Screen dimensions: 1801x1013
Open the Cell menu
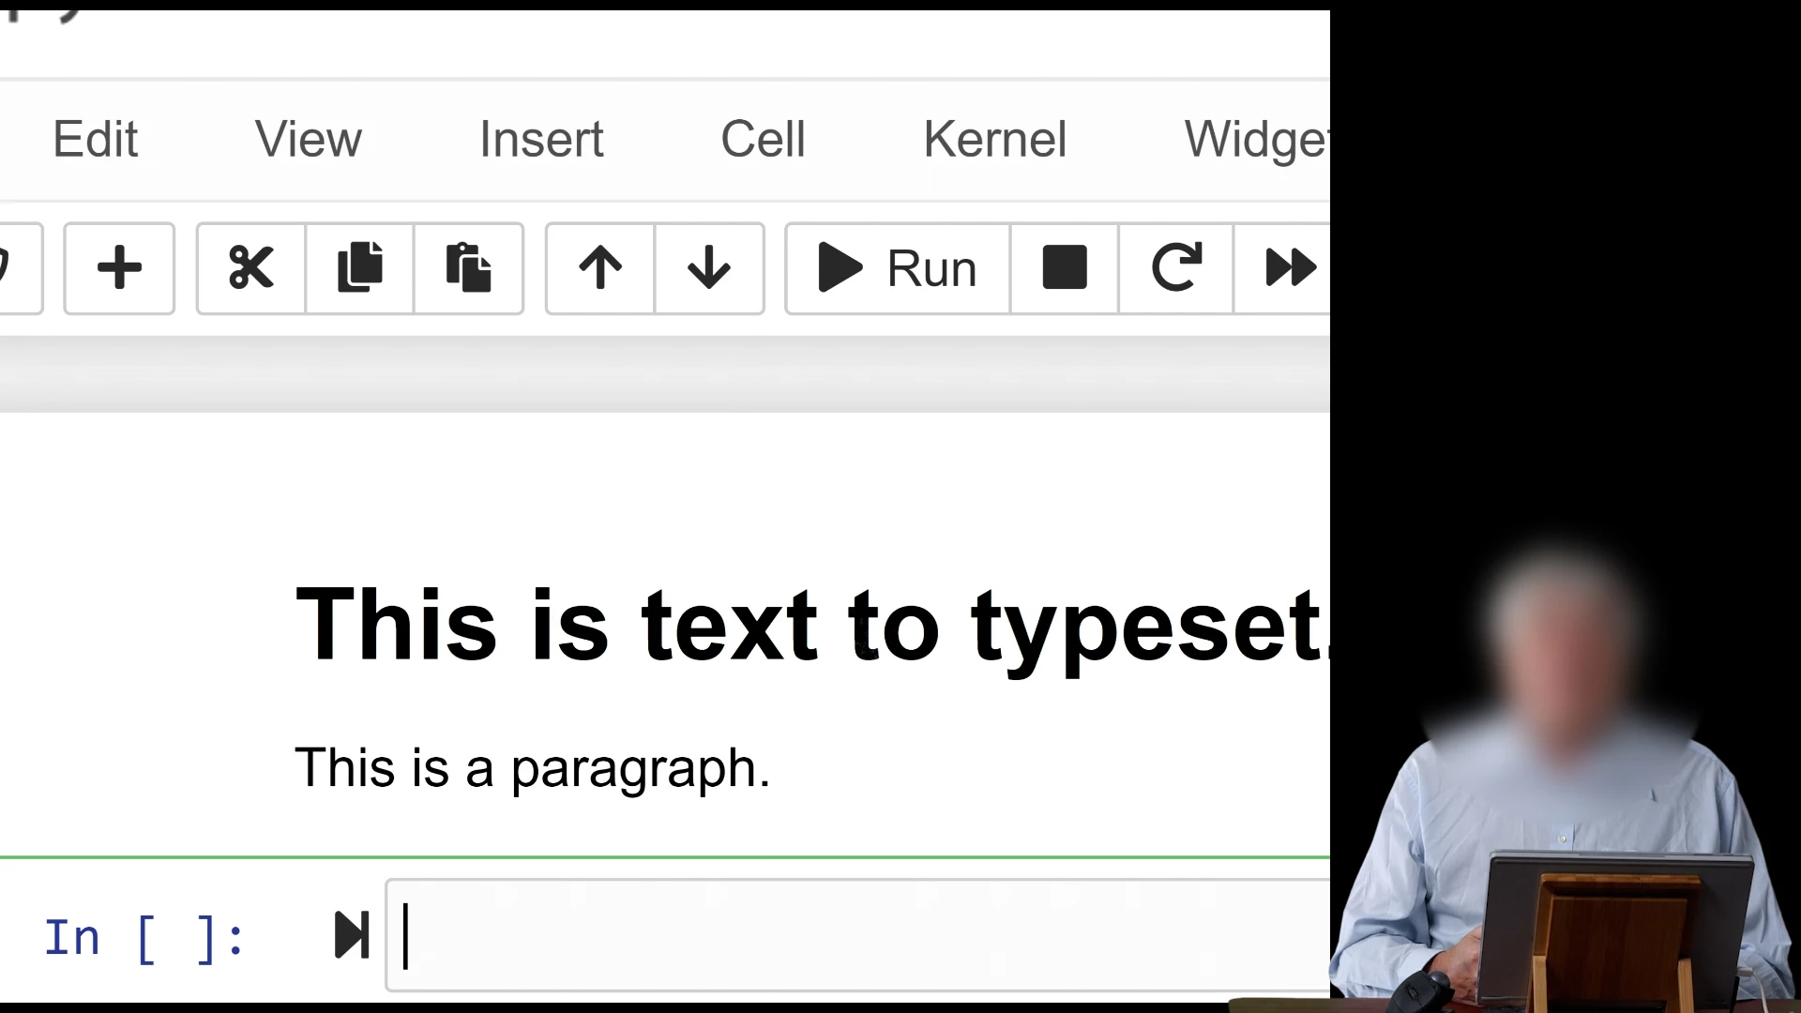[x=763, y=140]
